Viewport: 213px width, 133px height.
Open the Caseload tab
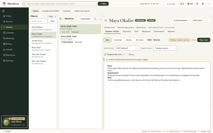67,11
